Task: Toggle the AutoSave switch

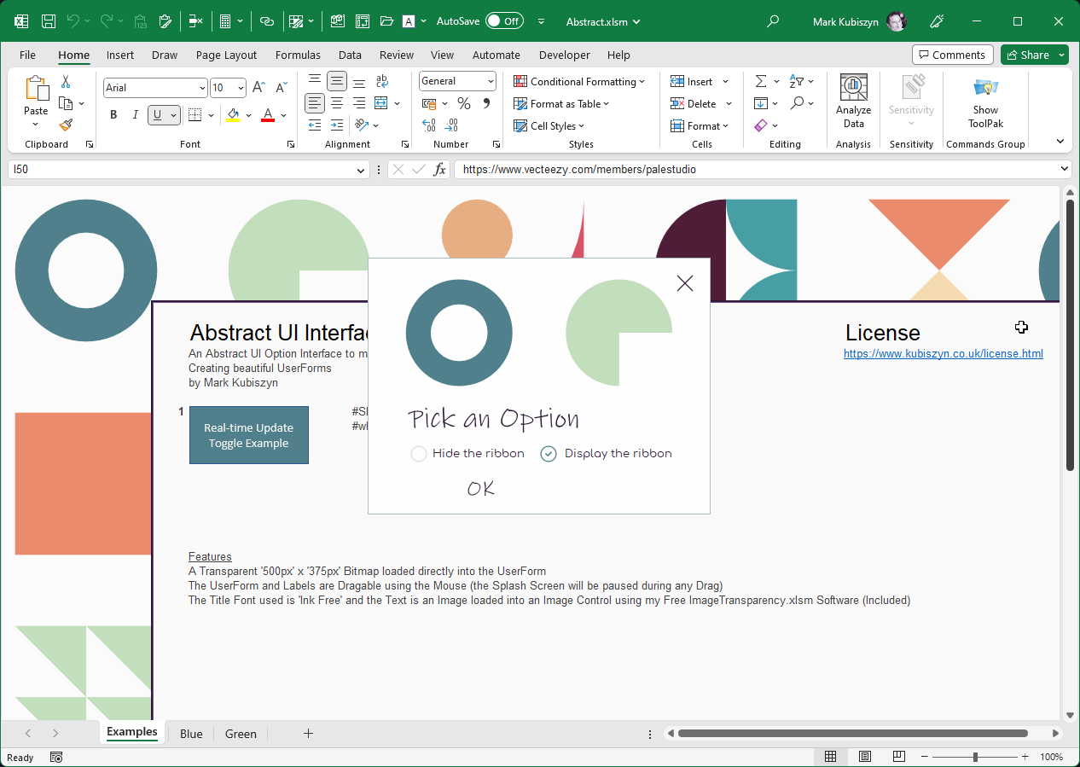Action: click(x=504, y=20)
